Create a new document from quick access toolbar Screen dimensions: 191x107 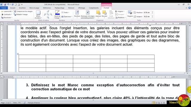coord(16,4)
